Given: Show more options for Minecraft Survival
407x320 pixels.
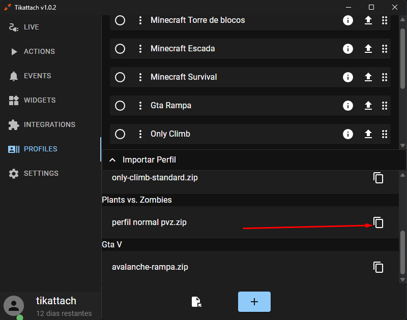Looking at the screenshot, I should point(140,77).
